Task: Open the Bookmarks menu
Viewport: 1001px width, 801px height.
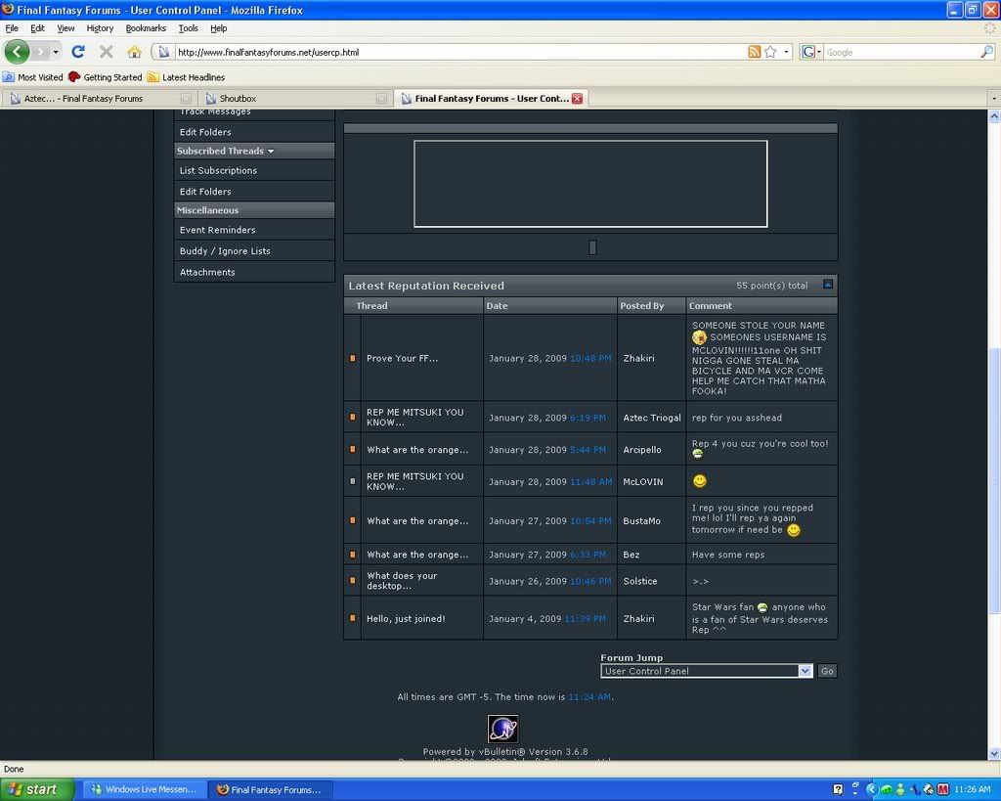Action: click(x=146, y=28)
